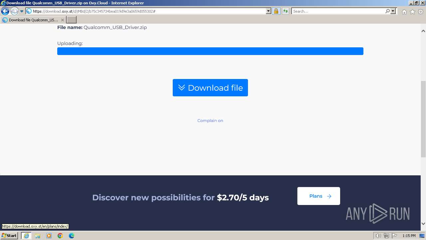
Task: Click the security lock icon
Action: point(276,11)
